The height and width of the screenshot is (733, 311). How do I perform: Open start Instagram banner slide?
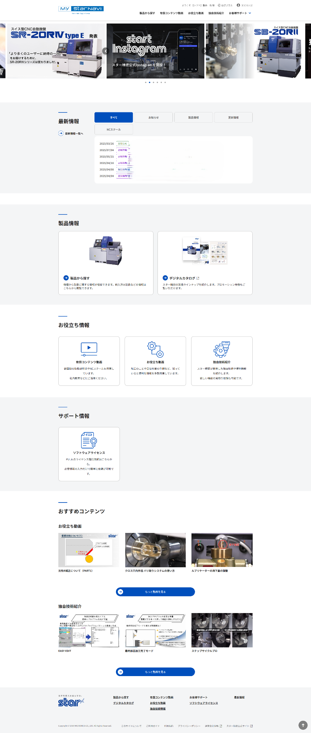(x=155, y=51)
